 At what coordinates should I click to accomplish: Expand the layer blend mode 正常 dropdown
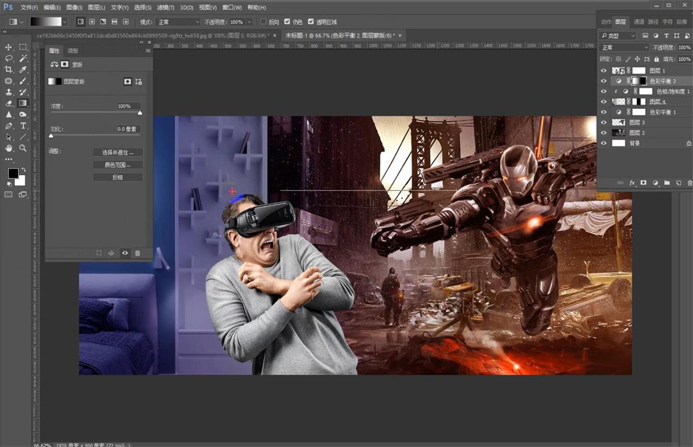click(624, 48)
